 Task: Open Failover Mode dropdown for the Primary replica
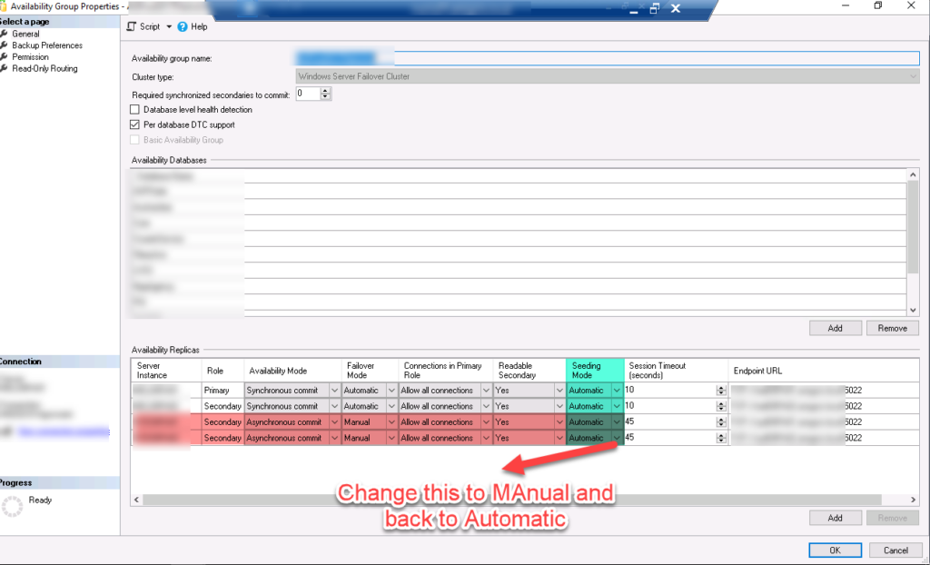tap(391, 391)
